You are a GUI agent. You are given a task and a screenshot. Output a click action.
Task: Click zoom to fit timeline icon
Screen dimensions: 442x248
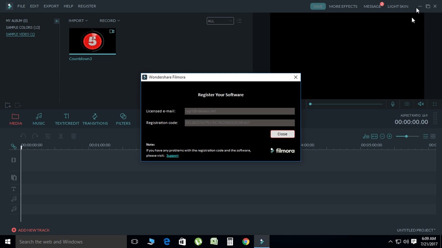[x=374, y=136]
